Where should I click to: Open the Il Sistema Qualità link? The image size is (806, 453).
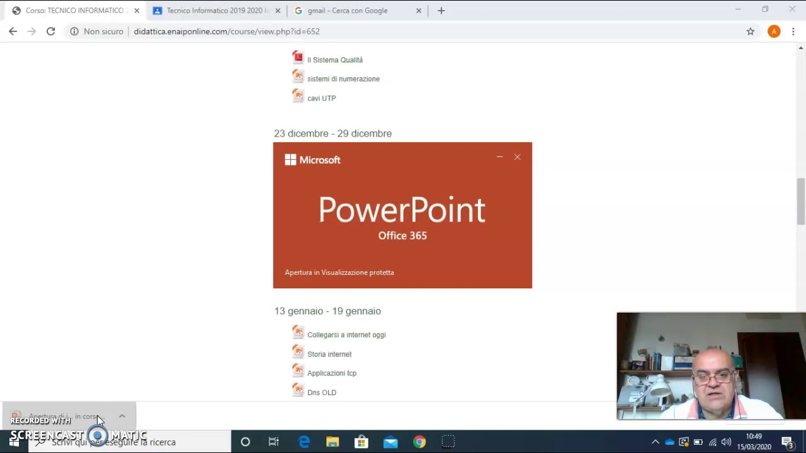tap(335, 60)
